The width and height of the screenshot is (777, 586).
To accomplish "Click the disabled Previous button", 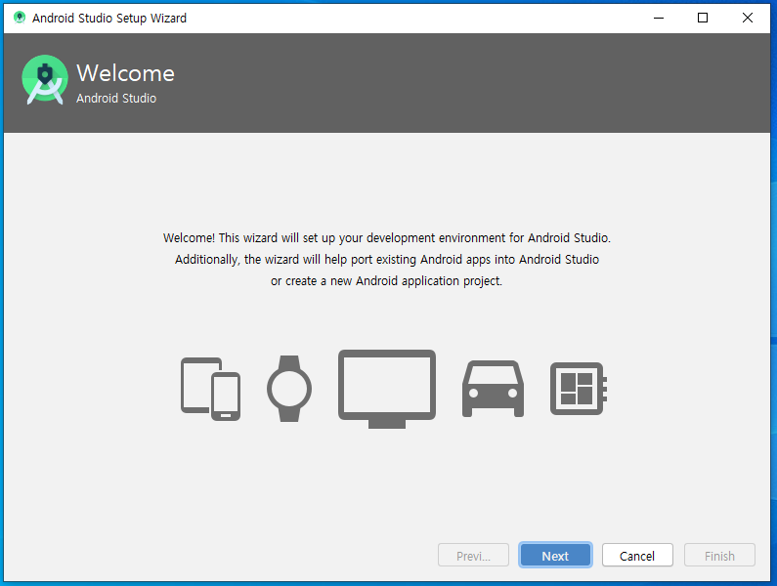I will click(473, 556).
